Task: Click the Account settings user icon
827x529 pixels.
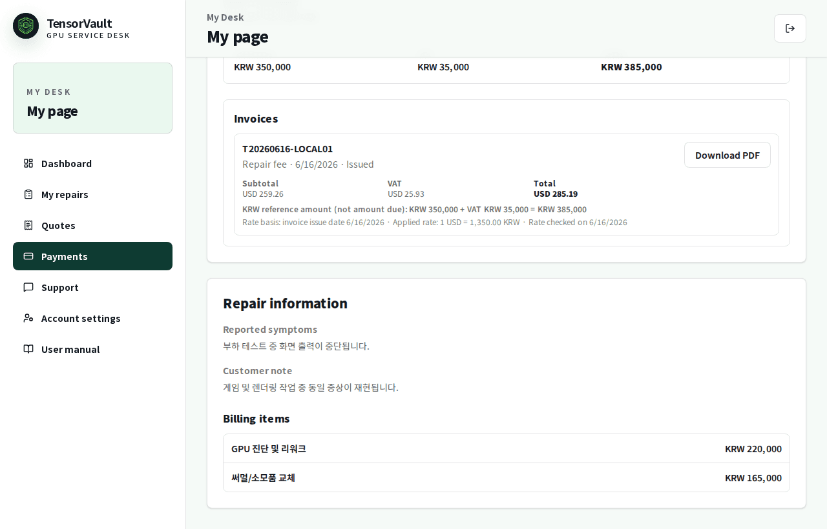Action: [28, 318]
